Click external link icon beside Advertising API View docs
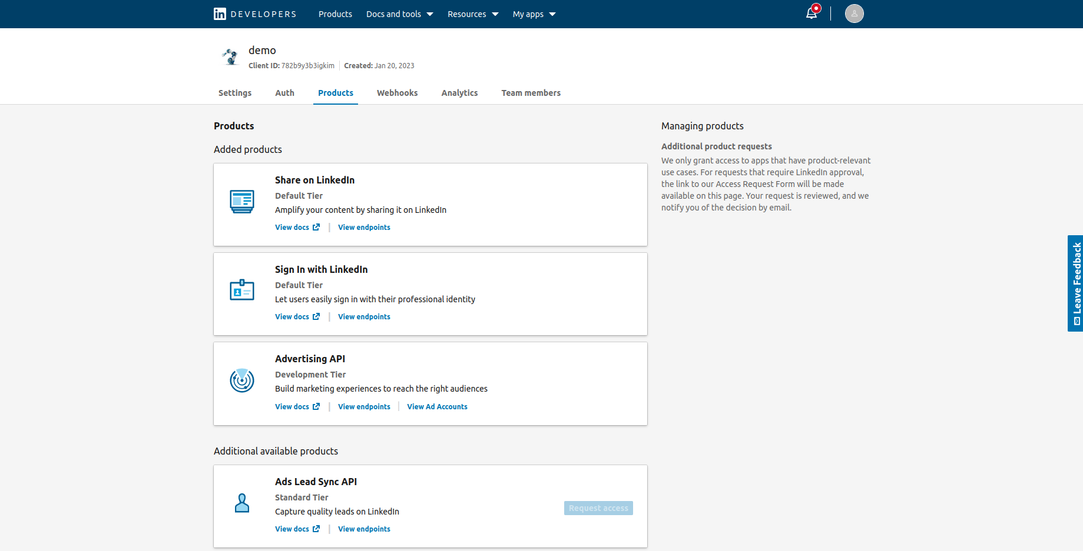 [x=316, y=406]
